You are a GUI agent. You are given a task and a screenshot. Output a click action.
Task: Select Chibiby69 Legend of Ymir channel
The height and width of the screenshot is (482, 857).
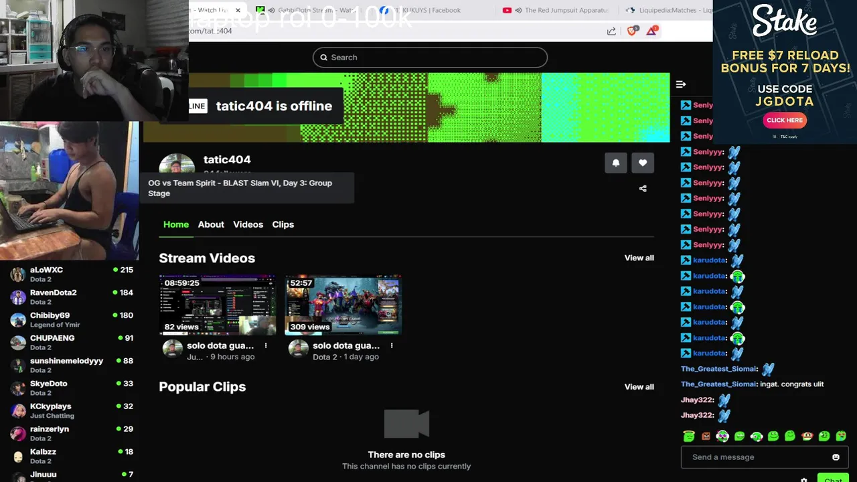coord(71,320)
